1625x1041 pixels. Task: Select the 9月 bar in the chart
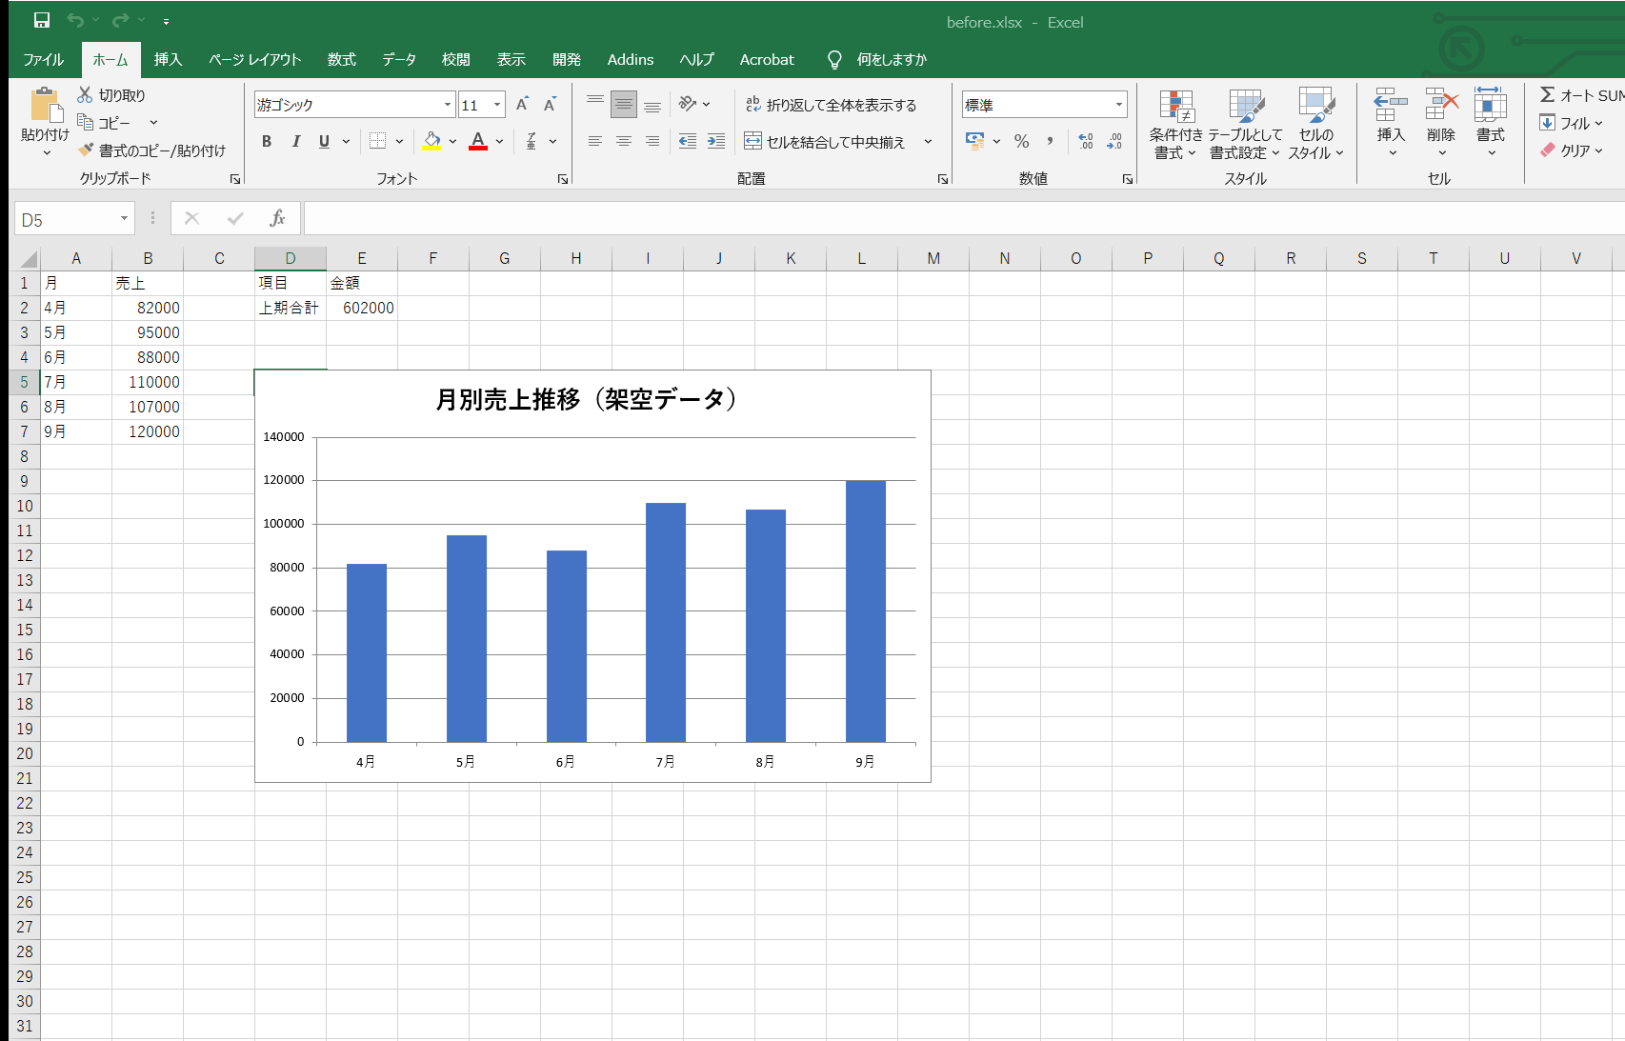tap(866, 611)
